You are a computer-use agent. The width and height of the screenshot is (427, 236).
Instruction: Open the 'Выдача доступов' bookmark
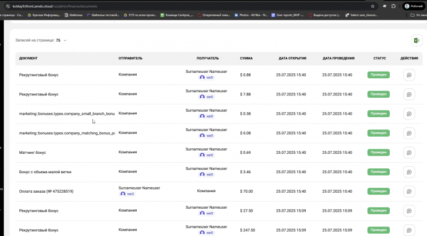325,15
